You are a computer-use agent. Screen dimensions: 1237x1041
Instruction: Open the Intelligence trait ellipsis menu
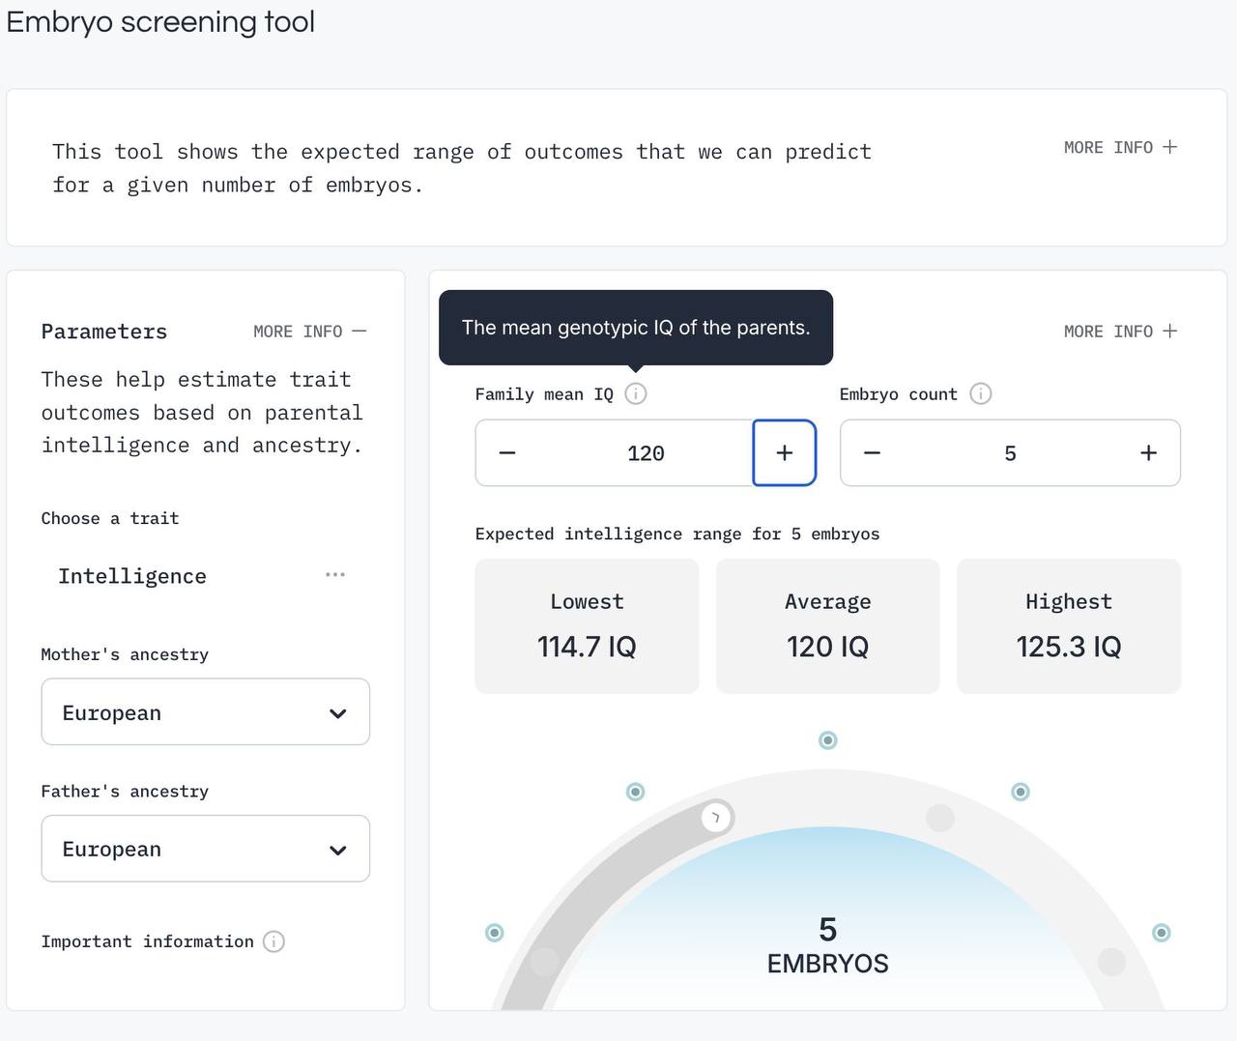(x=335, y=574)
